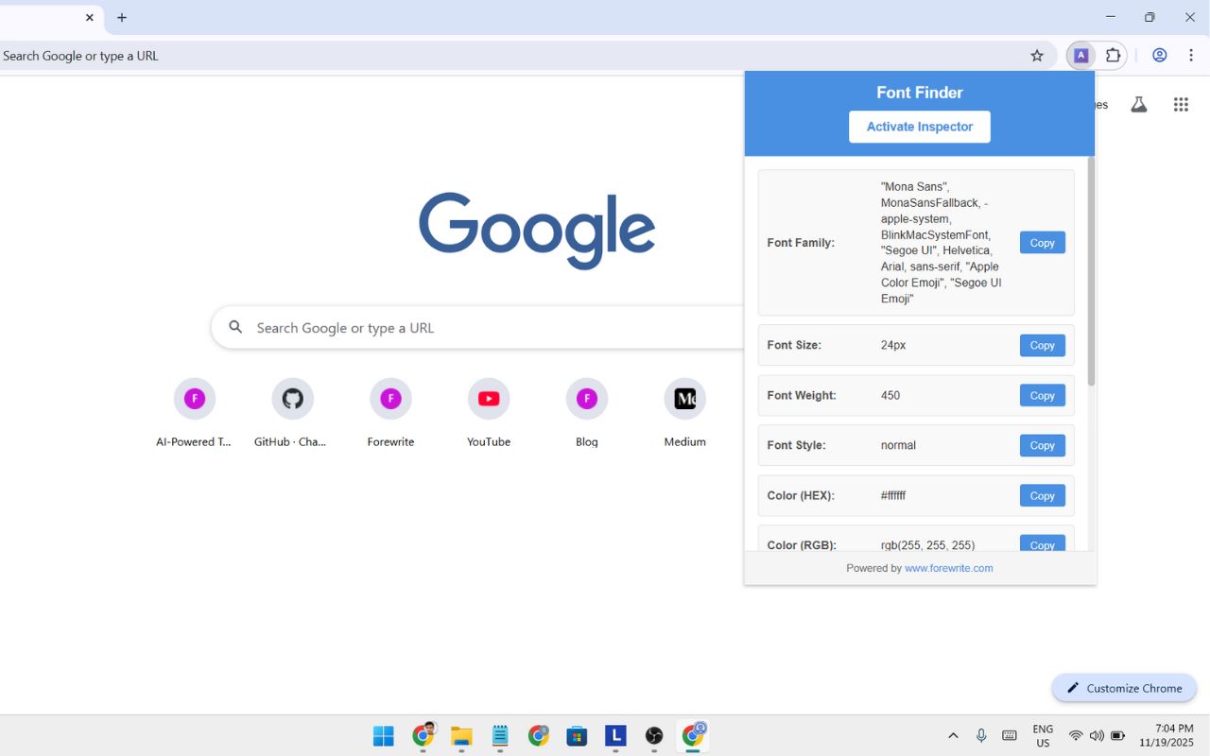Click the magnifier icon in Google search box

coord(235,328)
